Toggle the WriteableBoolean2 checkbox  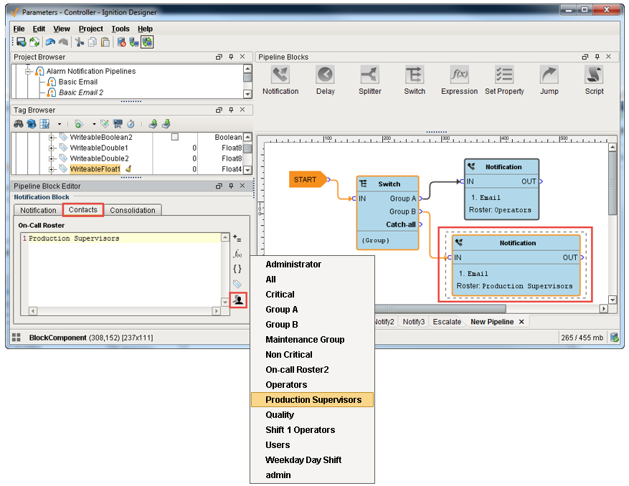pyautogui.click(x=175, y=137)
